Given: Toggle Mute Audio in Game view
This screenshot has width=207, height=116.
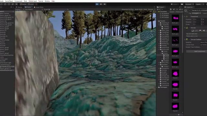Looking at the screenshot, I should pos(139,9).
